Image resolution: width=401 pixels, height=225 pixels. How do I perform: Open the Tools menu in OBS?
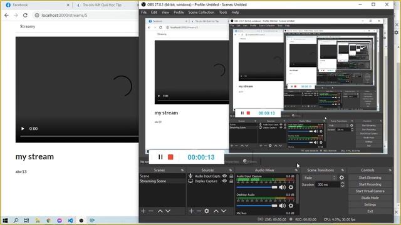(x=223, y=12)
